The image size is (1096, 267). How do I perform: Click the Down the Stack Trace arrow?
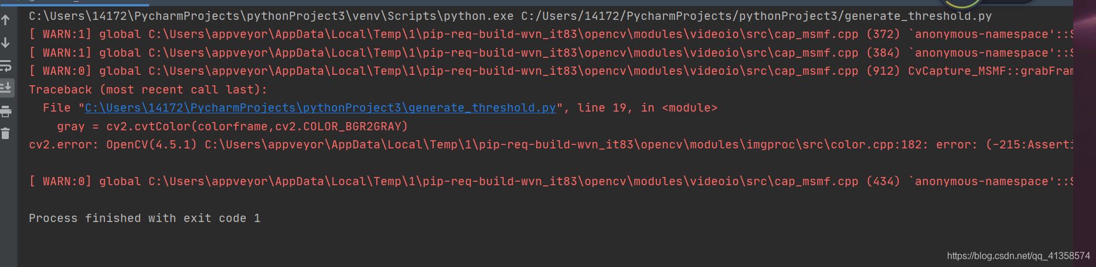pos(6,43)
